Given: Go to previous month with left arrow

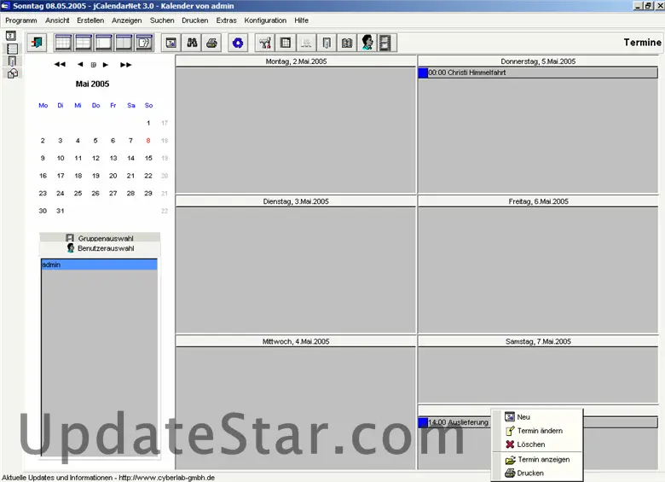Looking at the screenshot, I should pos(80,65).
